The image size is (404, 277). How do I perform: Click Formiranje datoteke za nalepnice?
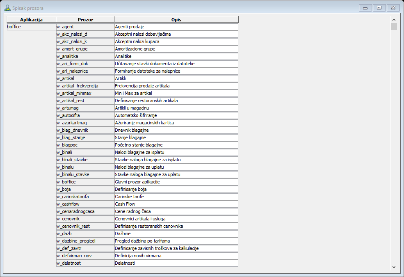[x=176, y=71]
